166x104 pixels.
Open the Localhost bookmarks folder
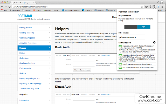tap(110, 10)
